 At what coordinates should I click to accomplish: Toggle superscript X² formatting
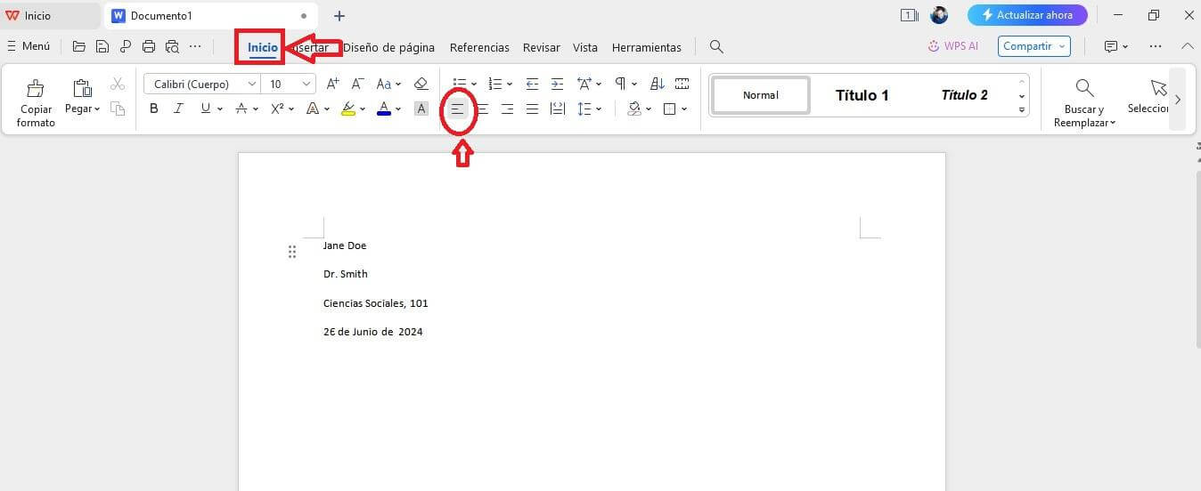(277, 109)
